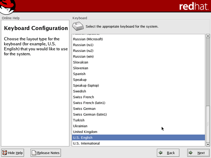Choose the Ukrainian keyboard layout

tap(80, 126)
